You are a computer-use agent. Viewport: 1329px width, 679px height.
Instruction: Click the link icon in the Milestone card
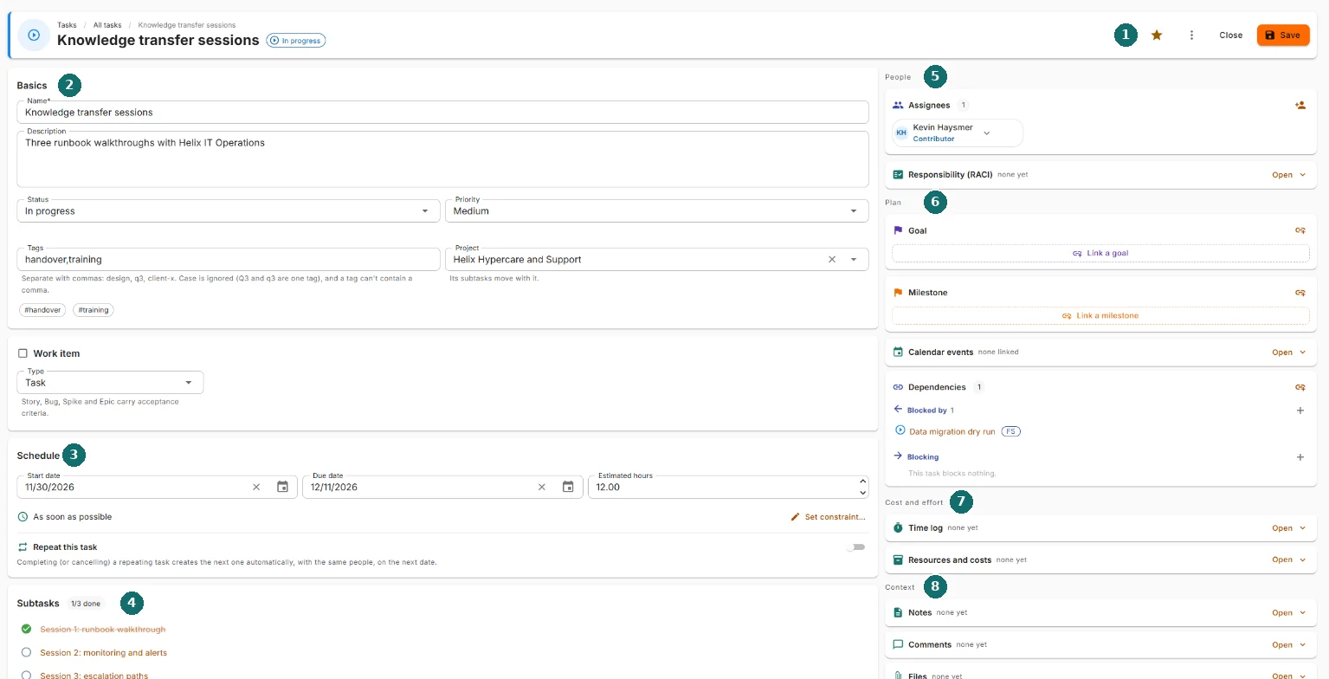(x=1300, y=293)
